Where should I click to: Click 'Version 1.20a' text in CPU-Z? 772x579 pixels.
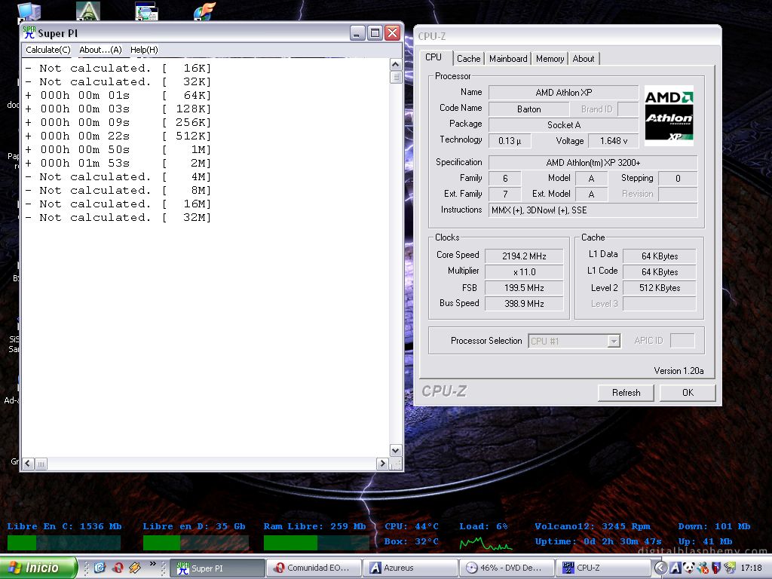[679, 371]
